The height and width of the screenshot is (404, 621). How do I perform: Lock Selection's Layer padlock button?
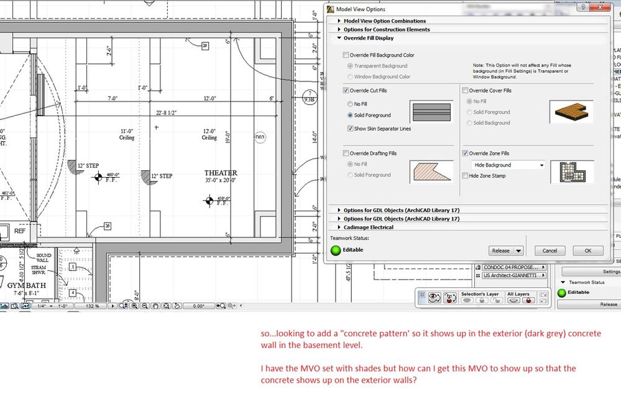(x=482, y=300)
